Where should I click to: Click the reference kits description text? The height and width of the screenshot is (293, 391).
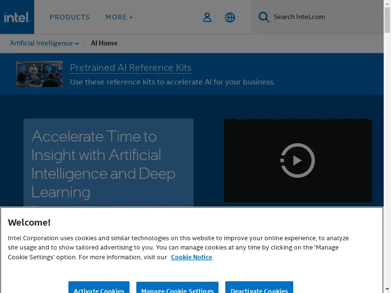[173, 82]
